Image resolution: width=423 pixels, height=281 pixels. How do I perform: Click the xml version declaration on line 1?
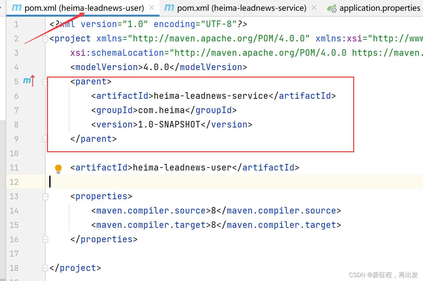(148, 24)
